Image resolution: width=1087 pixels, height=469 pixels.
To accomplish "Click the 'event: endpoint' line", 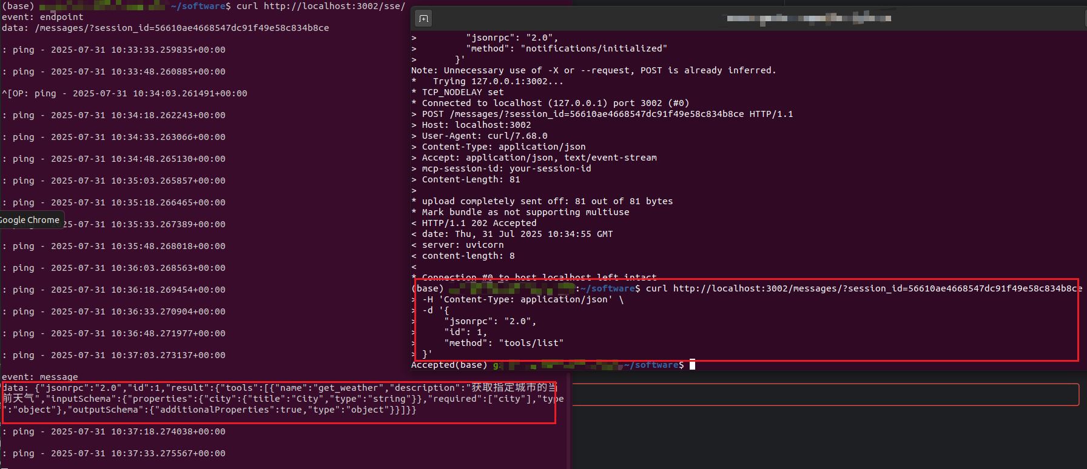I will point(42,17).
